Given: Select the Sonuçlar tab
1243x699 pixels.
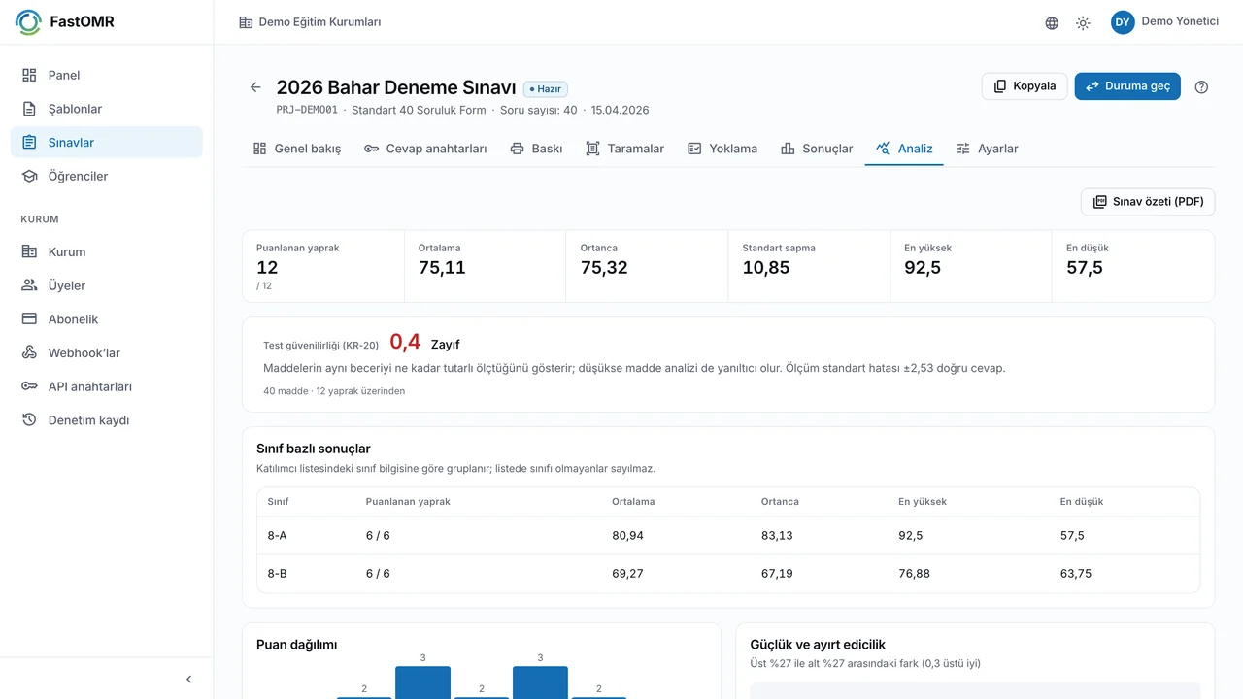Looking at the screenshot, I should coord(817,149).
